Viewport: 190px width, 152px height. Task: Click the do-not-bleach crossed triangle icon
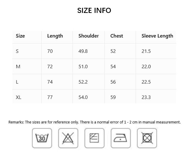tap(68, 138)
